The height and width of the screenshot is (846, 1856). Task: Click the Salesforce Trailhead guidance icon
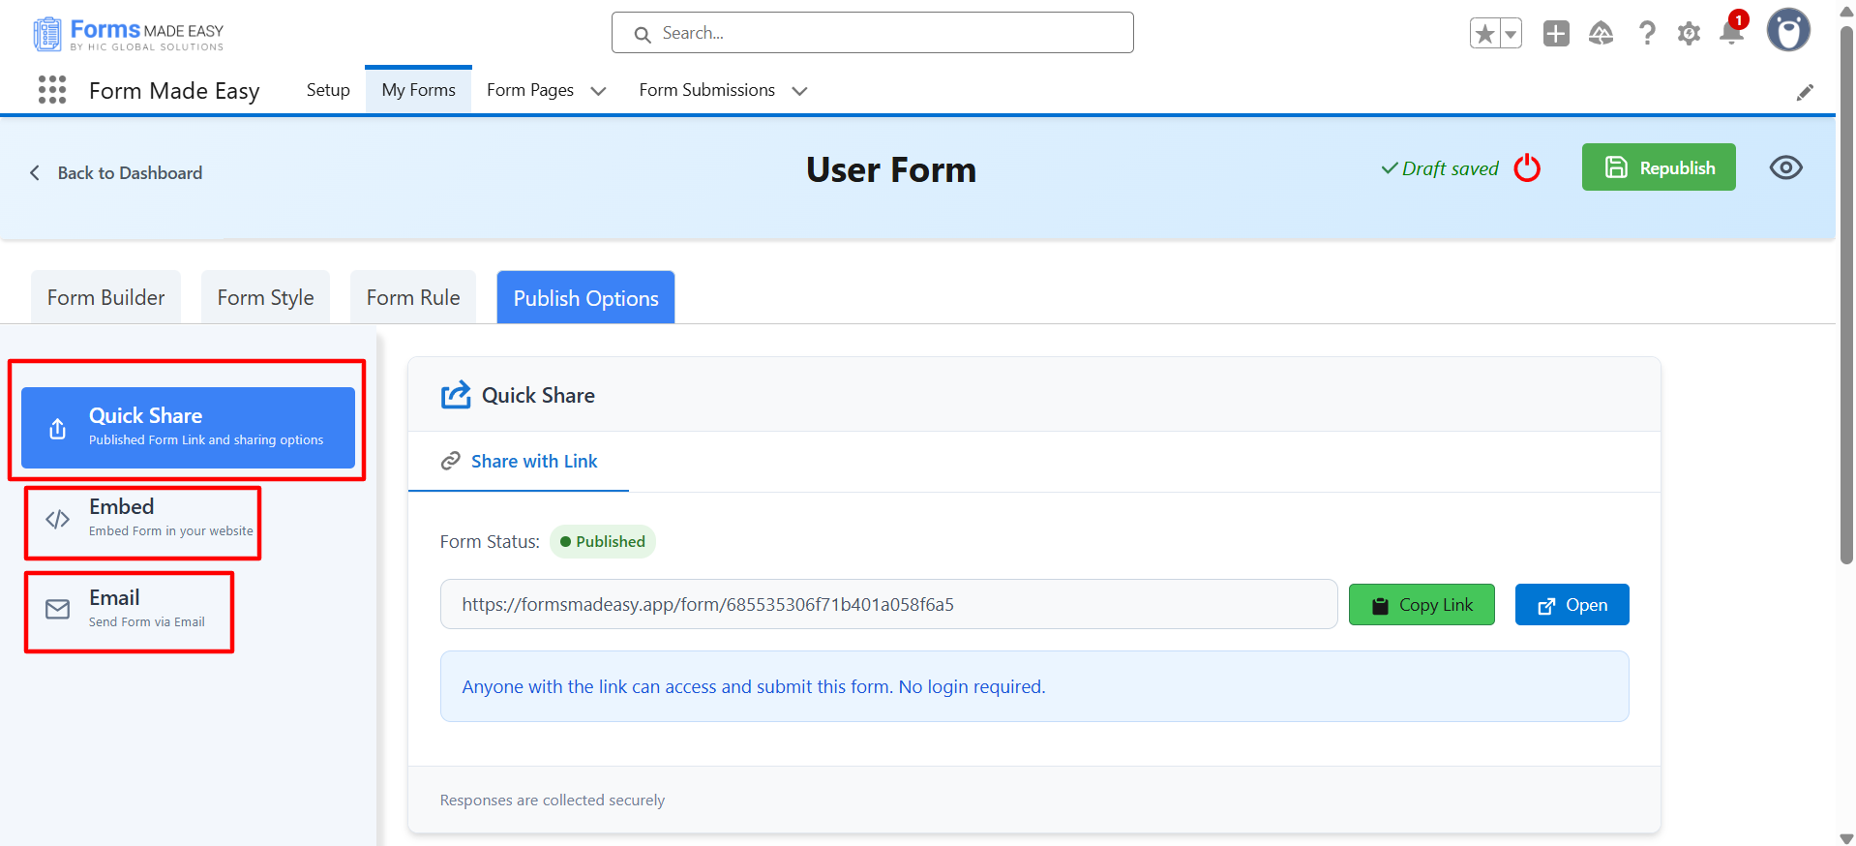[1601, 34]
